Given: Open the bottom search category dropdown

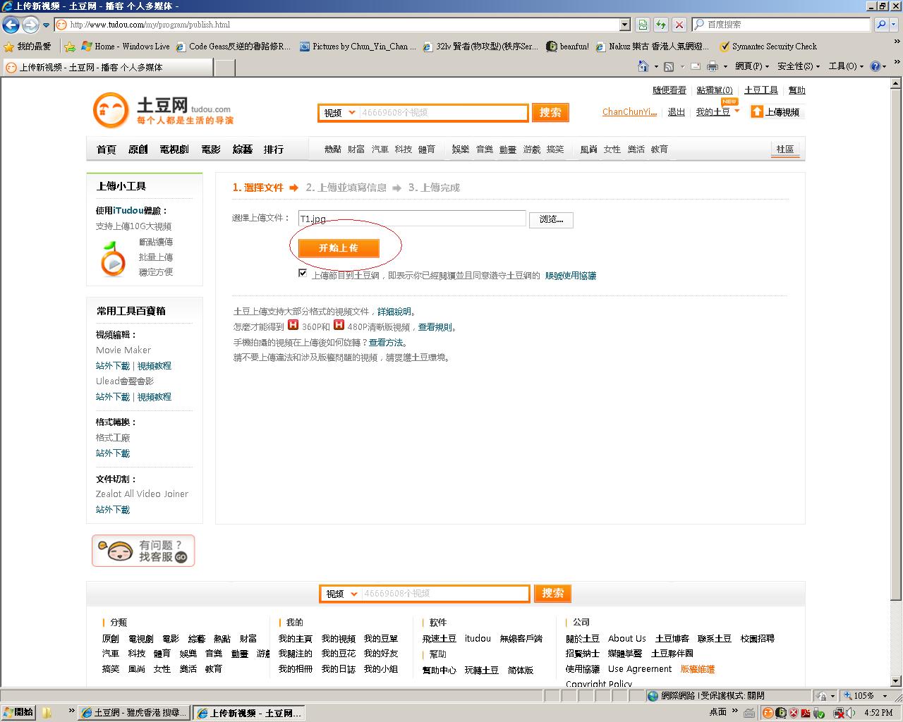Looking at the screenshot, I should 342,594.
